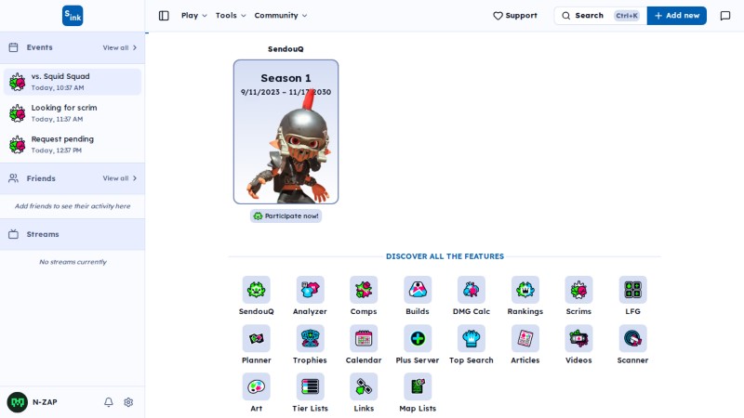Open settings gear in sidebar

pyautogui.click(x=128, y=402)
